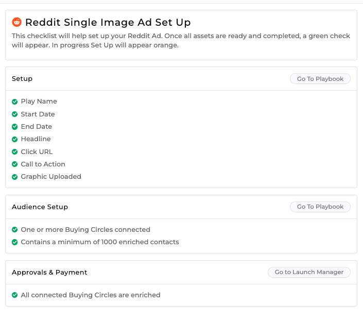Click the green check beside End Date

click(14, 127)
